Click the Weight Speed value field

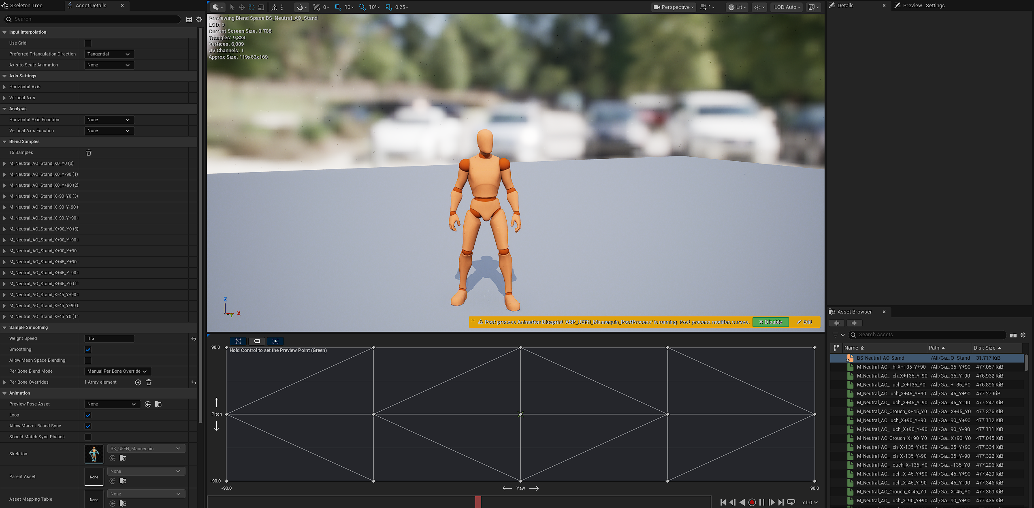(109, 339)
